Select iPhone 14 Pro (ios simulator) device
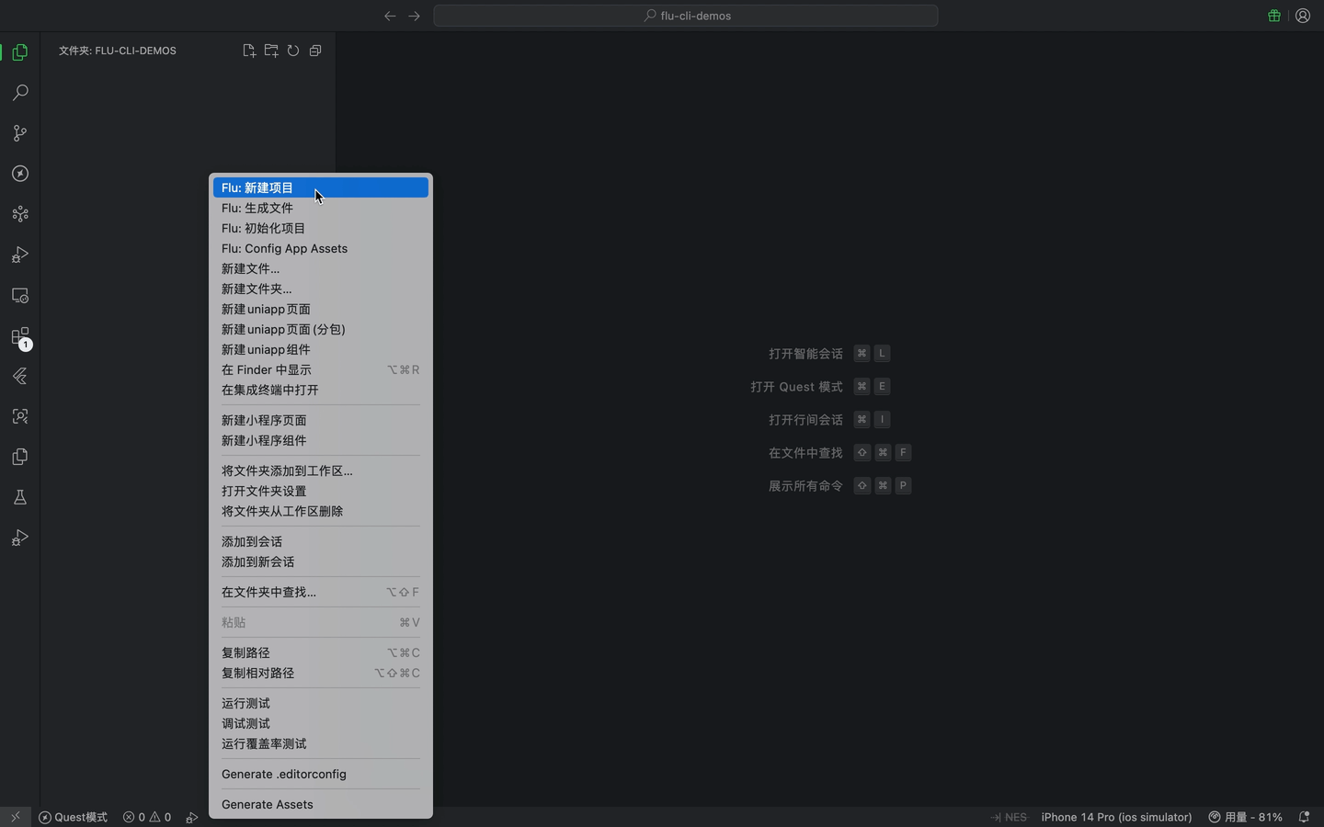This screenshot has width=1324, height=827. 1116,817
